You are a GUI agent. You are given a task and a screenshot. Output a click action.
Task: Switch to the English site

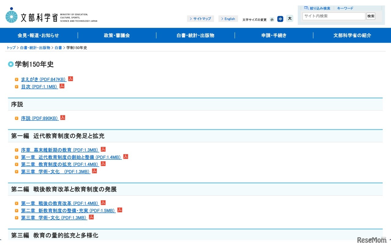(228, 19)
